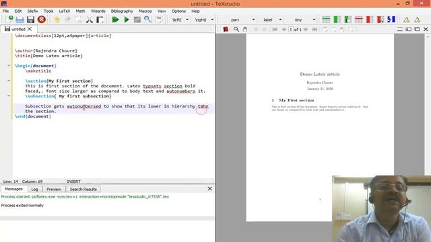Viewport: 431px width, 242px height.
Task: Save the document with floppy disk icon
Action: tap(30, 19)
